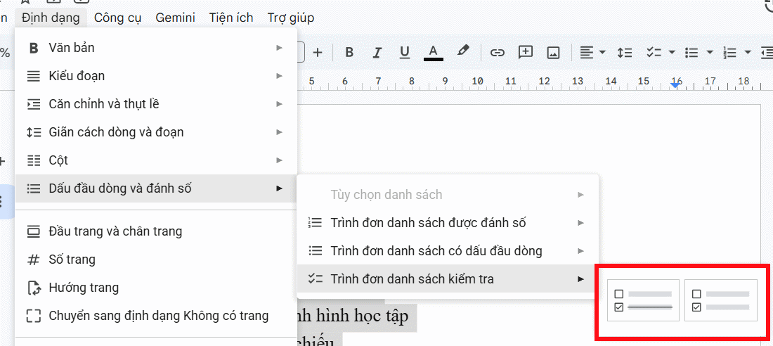The height and width of the screenshot is (346, 773).
Task: Expand arrow beside Cột
Action: coord(279,160)
